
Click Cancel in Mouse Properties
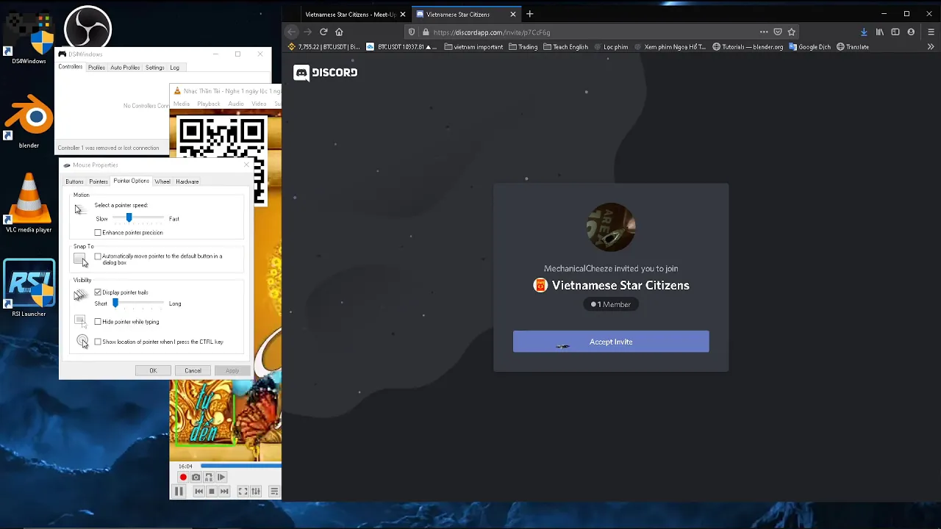(x=193, y=370)
